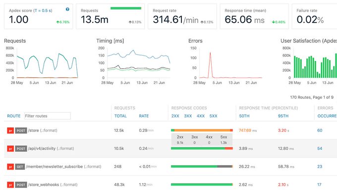337x190 pixels.
Task: Click the POST badge on /store row
Action: point(21,130)
